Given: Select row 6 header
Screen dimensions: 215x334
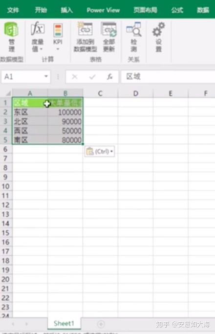Looking at the screenshot, I should point(5,149).
